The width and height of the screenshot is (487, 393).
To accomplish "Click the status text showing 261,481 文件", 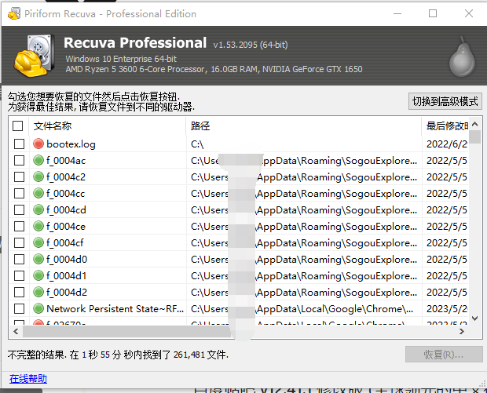I will coord(118,355).
